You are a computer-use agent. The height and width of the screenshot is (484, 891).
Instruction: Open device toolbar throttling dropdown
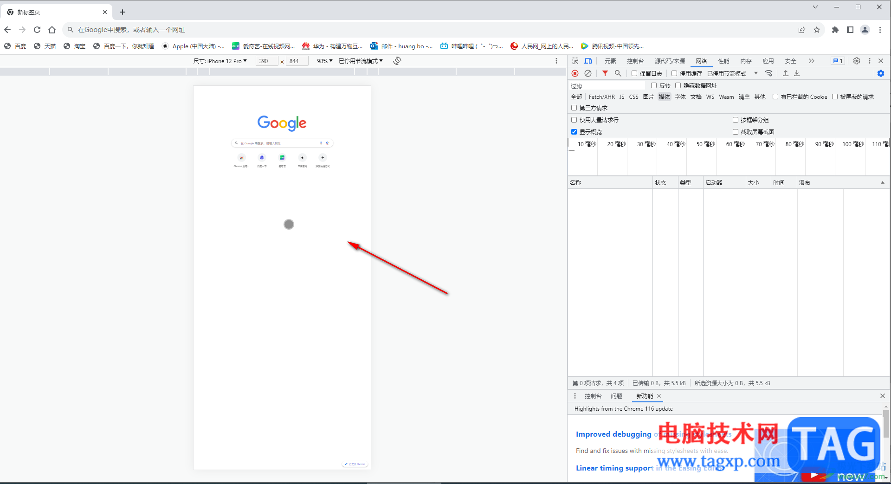click(361, 61)
